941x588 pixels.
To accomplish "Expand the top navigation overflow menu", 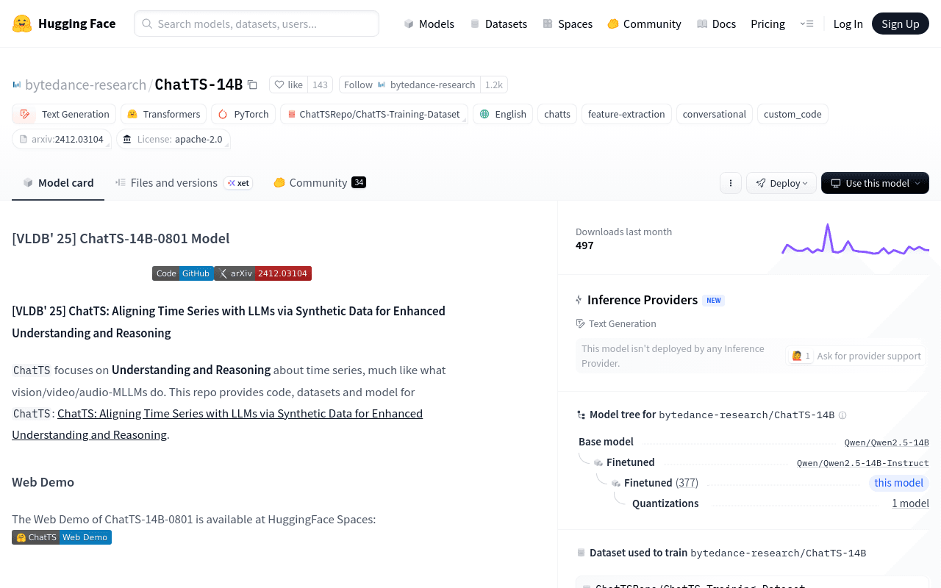I will pos(806,24).
